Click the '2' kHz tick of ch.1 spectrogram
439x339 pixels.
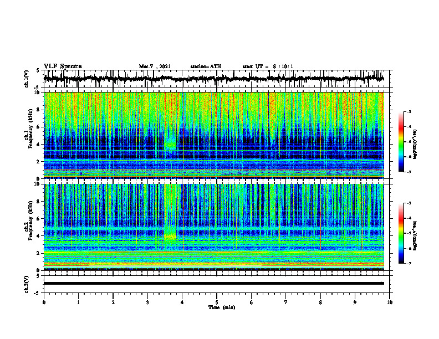pos(39,162)
